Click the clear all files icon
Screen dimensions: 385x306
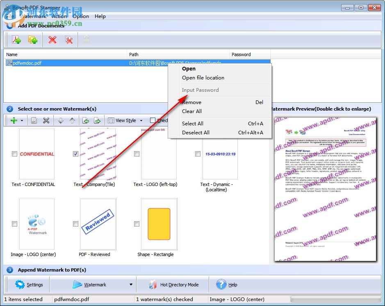pyautogui.click(x=69, y=40)
